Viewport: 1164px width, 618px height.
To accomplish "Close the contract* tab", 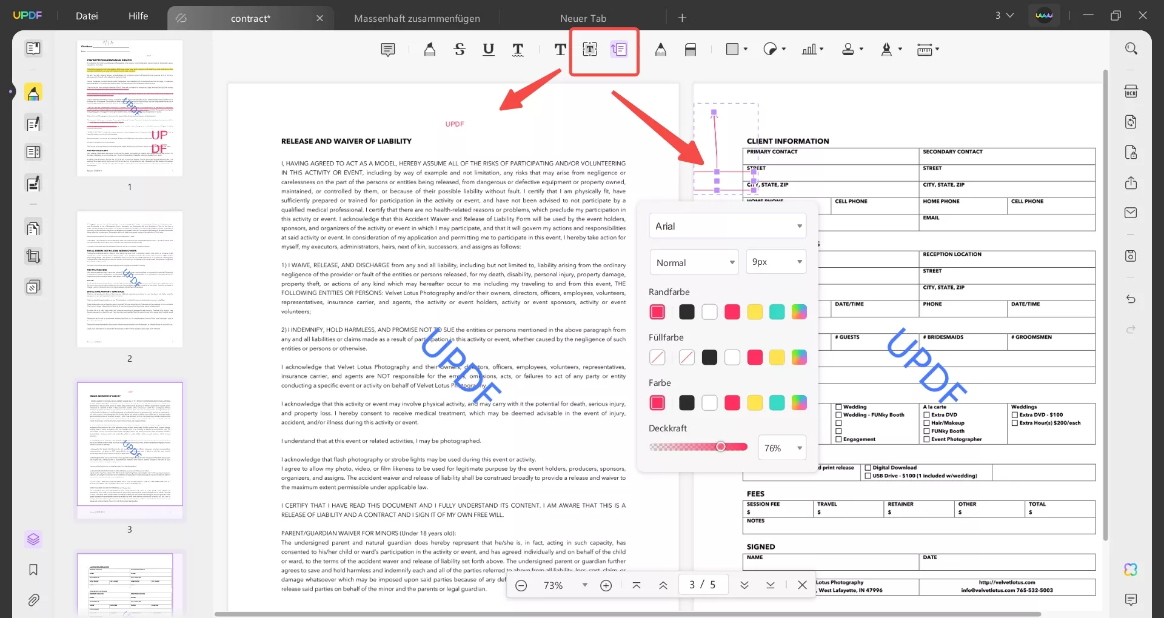I will pyautogui.click(x=320, y=18).
